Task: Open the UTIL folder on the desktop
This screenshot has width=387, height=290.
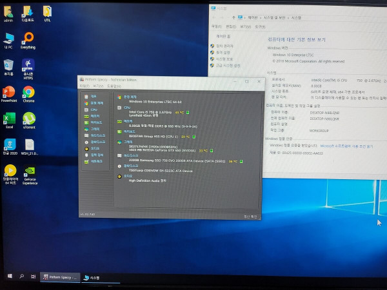Action: tap(47, 14)
